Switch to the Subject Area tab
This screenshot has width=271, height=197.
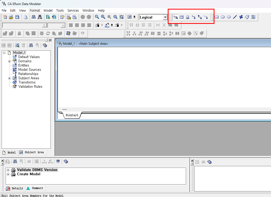tap(32, 152)
